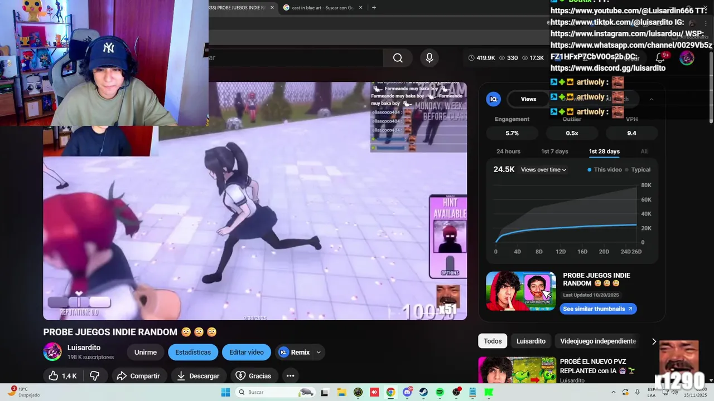Open Steam from the taskbar

click(x=423, y=392)
